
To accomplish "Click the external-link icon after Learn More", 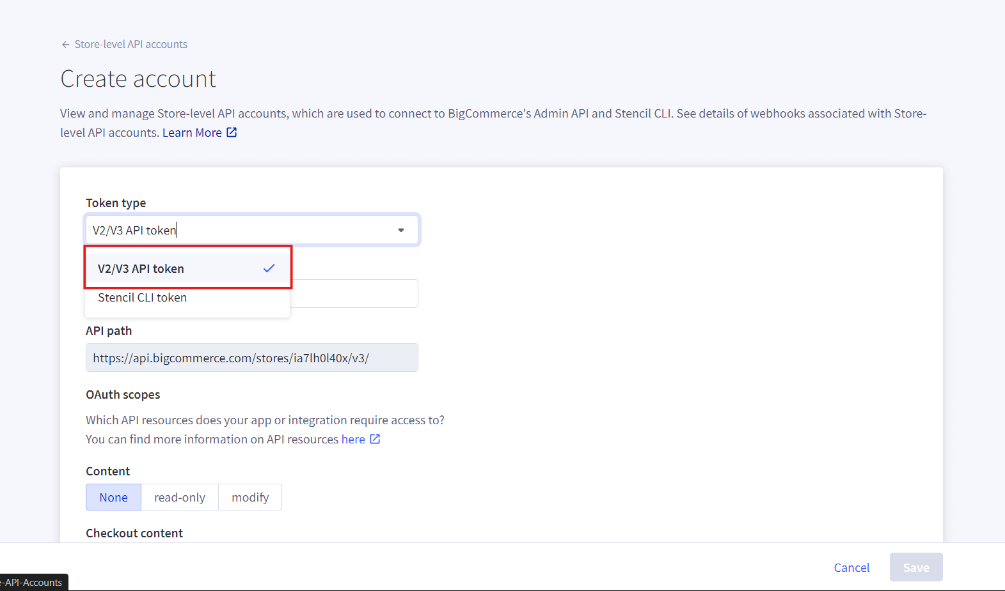I will click(x=232, y=132).
